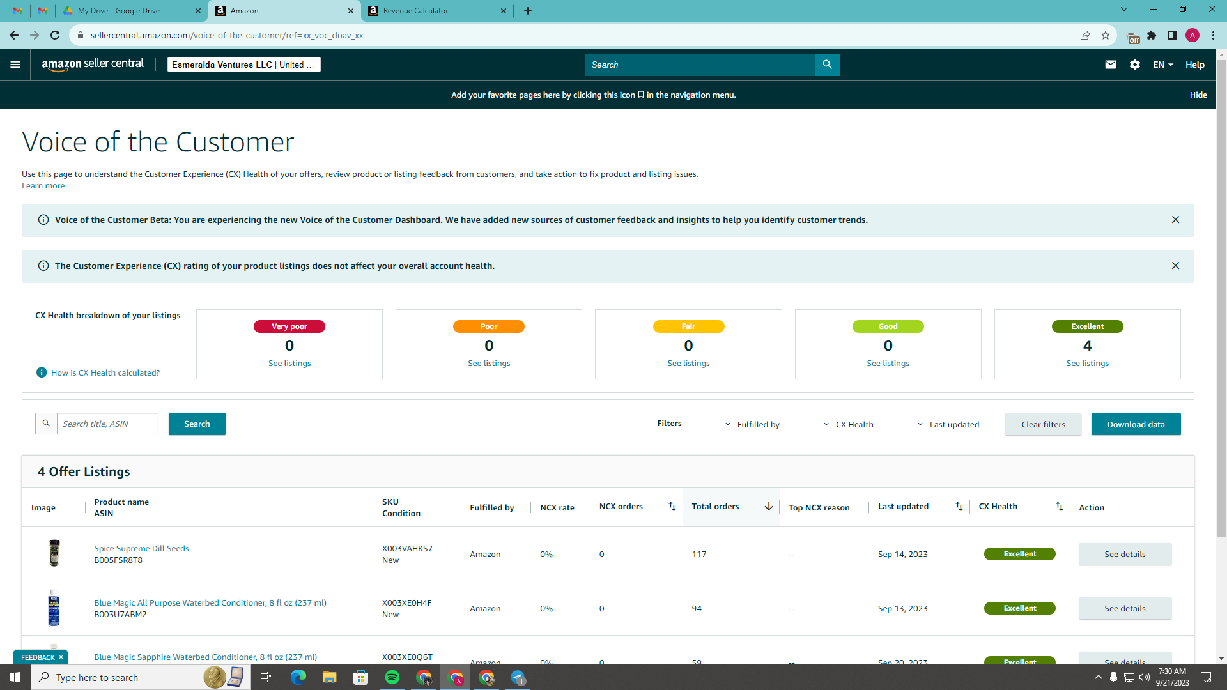The image size is (1227, 690).
Task: Open the Windows Start menu
Action: coord(15,677)
